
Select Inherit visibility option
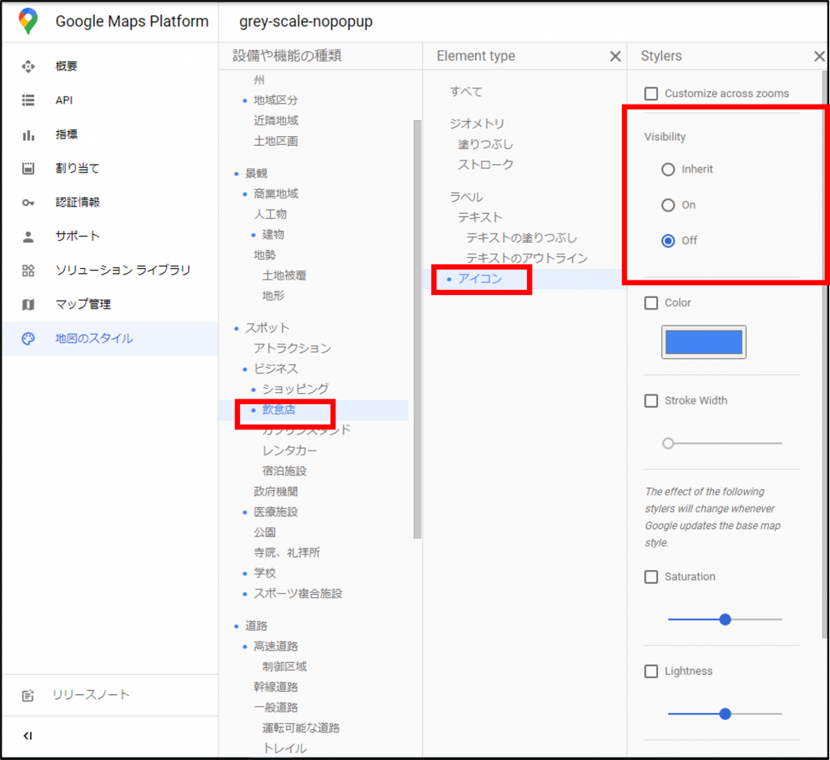pos(668,169)
